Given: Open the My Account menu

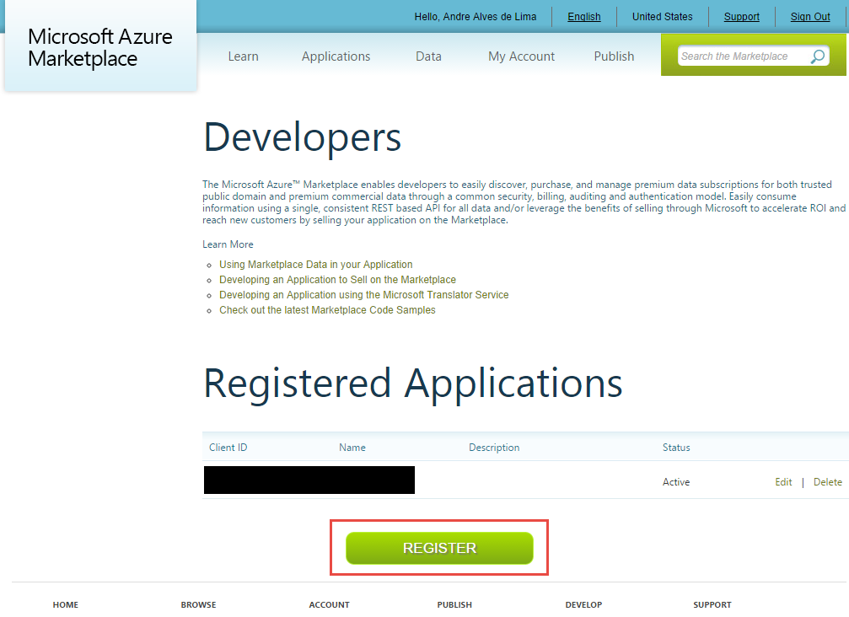Looking at the screenshot, I should click(521, 56).
